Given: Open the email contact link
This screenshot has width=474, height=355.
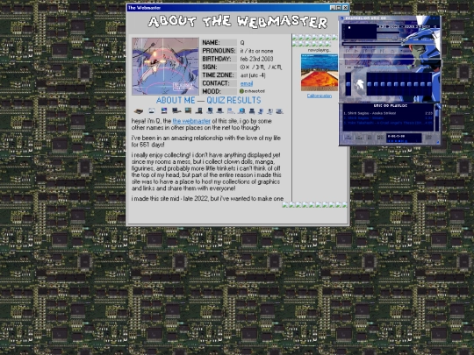Looking at the screenshot, I should (247, 83).
